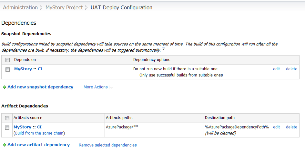Viewport: 305px width, 151px height.
Task: Edit the AzurePackage artifact dependency
Action: point(276,127)
